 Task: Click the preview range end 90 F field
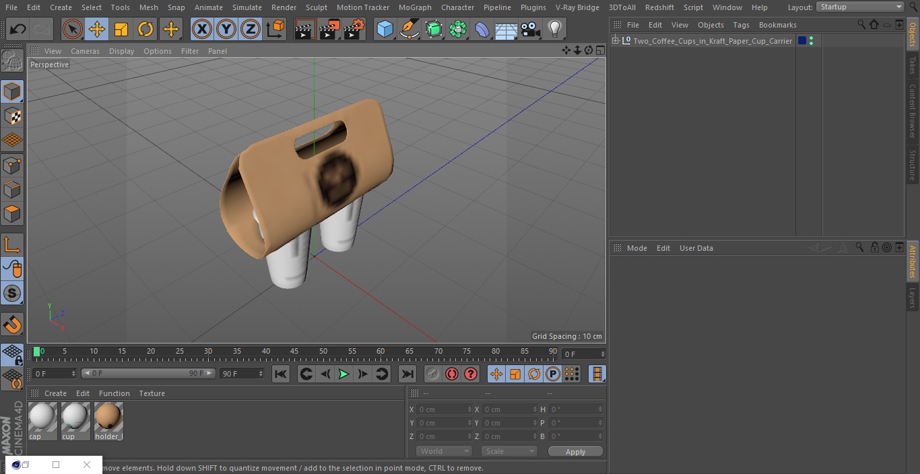click(241, 373)
